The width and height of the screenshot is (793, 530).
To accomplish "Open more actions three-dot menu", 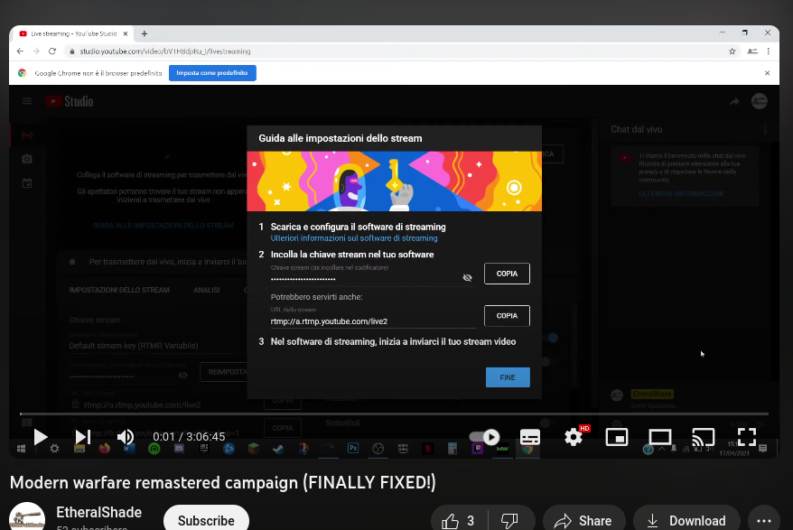I will click(x=764, y=520).
